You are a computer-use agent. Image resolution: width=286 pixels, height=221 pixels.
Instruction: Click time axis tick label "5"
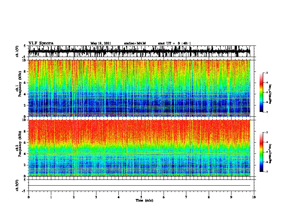coord(141,197)
